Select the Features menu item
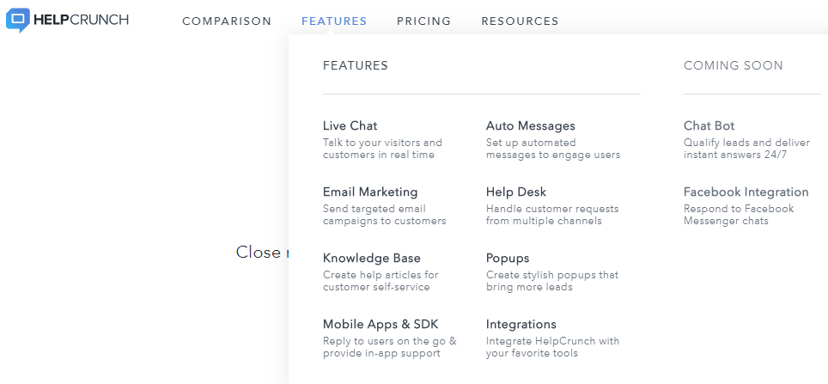The width and height of the screenshot is (828, 384). pyautogui.click(x=334, y=21)
